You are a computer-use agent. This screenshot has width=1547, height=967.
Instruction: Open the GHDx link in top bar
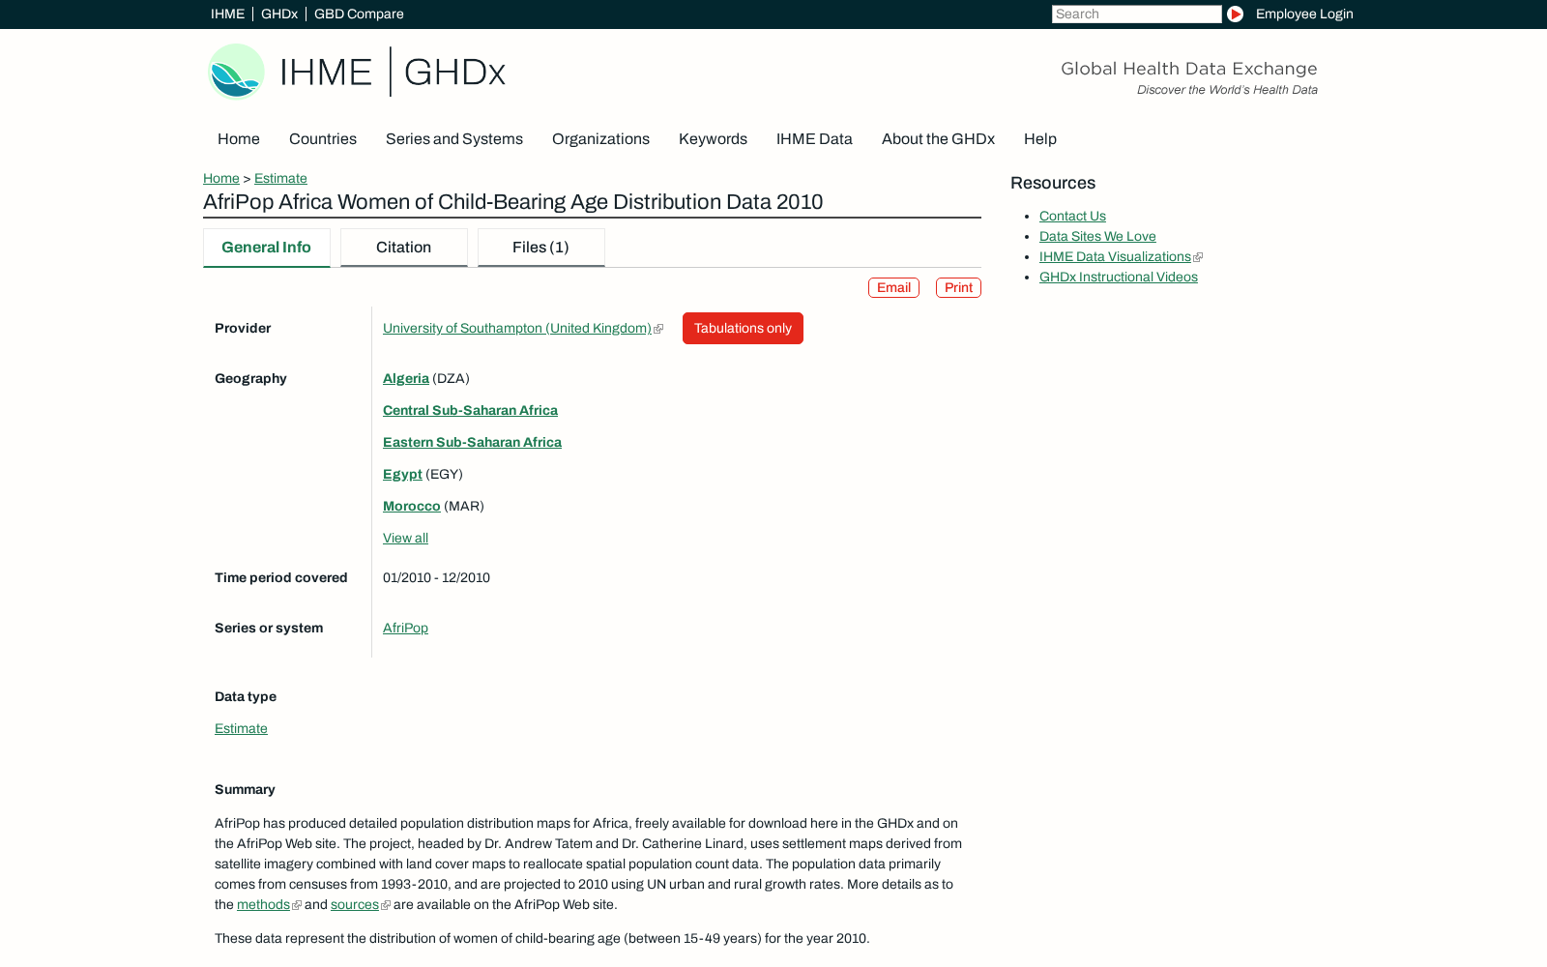279,14
